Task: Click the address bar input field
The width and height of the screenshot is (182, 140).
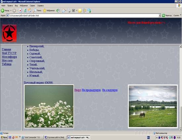Action: (x=83, y=16)
